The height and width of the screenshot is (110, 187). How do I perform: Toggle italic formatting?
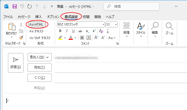[67, 31]
